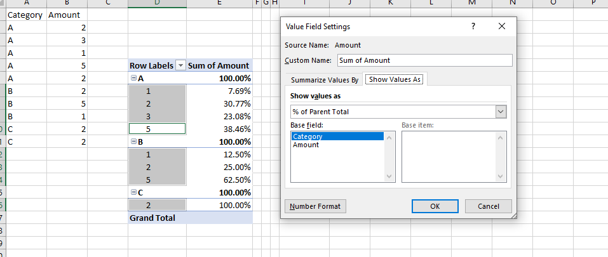The height and width of the screenshot is (257, 608).
Task: Collapse the C group in pivot table
Action: [x=134, y=192]
